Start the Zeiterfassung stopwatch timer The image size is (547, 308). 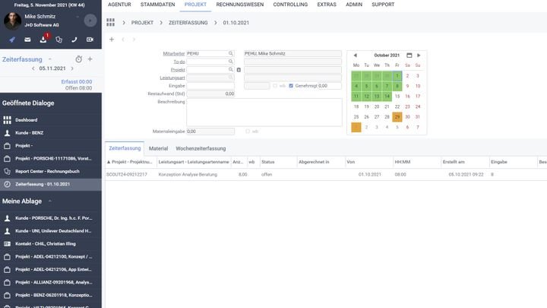point(78,59)
